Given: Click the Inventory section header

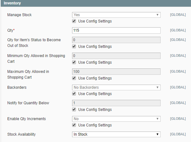Looking at the screenshot, I should [12, 3].
